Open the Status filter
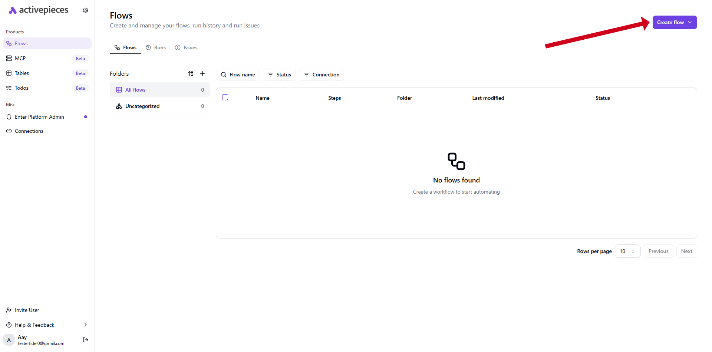The height and width of the screenshot is (352, 712). (x=280, y=75)
